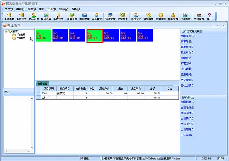Open 系统设置 toolbar icon
The height and width of the screenshot is (161, 229).
pos(21,17)
